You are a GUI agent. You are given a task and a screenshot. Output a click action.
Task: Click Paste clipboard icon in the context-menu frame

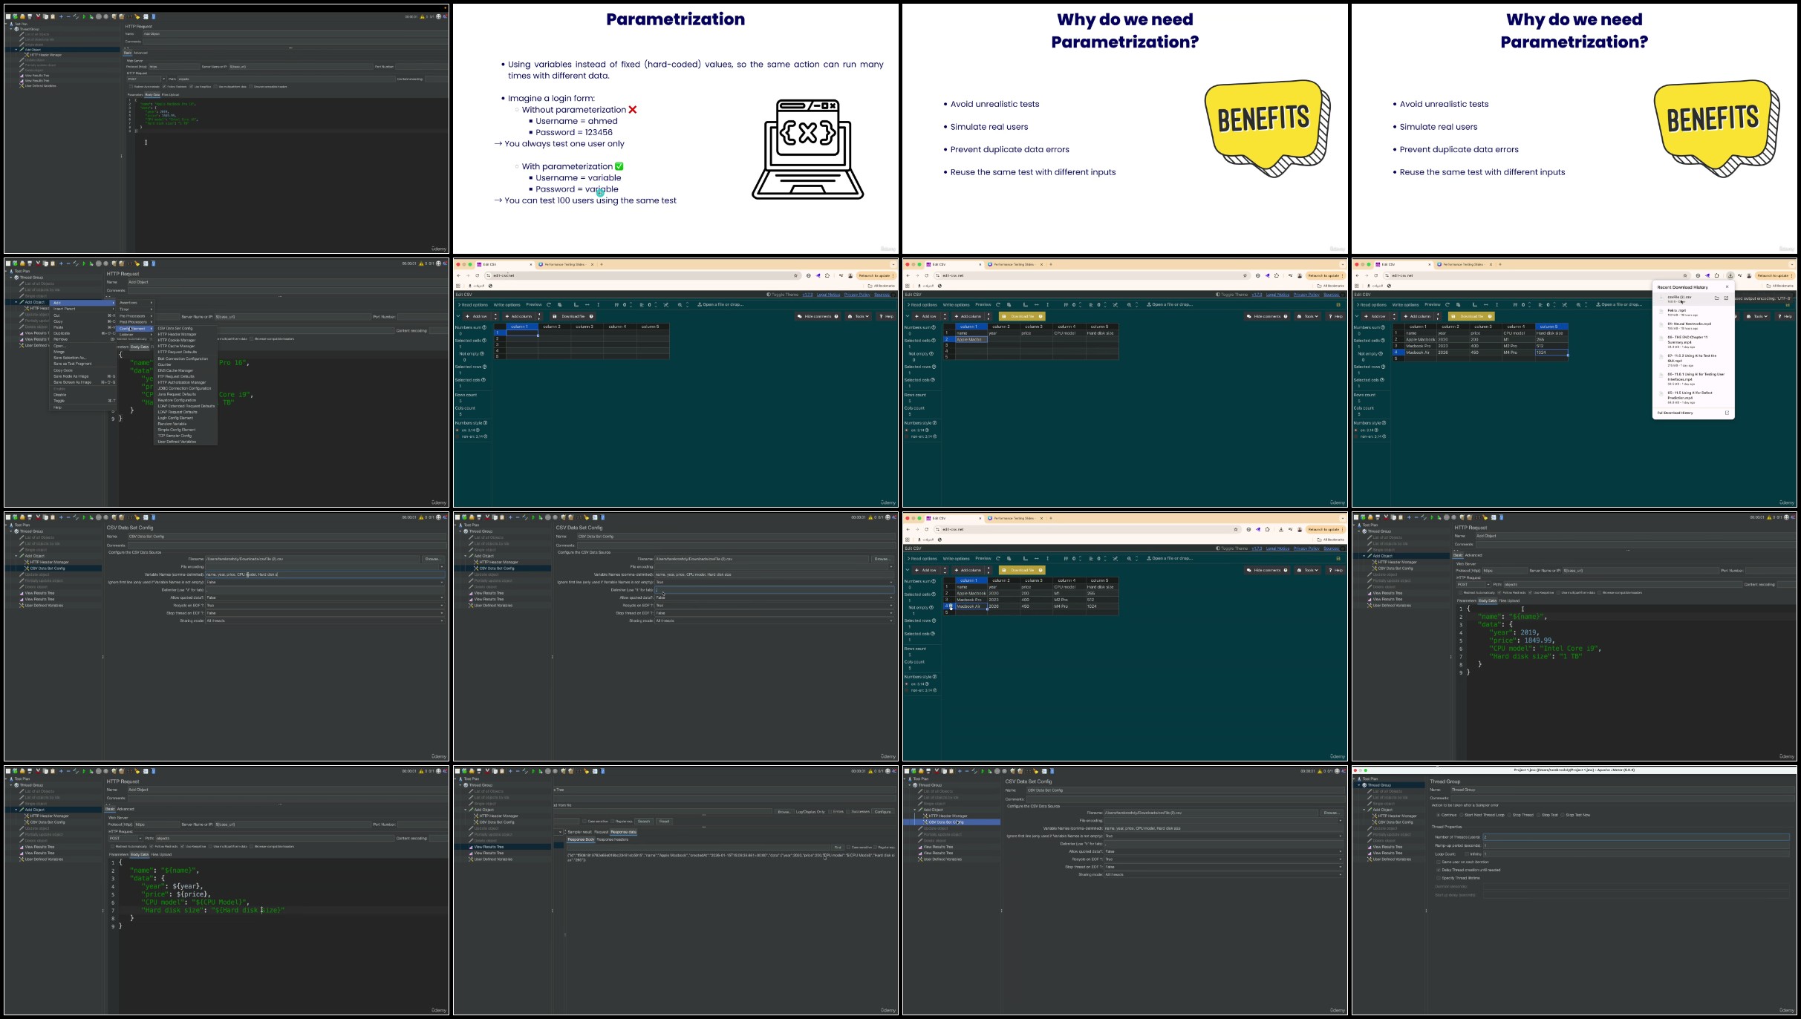click(51, 263)
